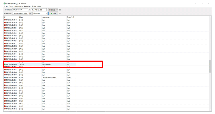Viewport: 215px width, 114px height.
Task: Click the red status dot for 192.168.43.150
Action: point(5,104)
